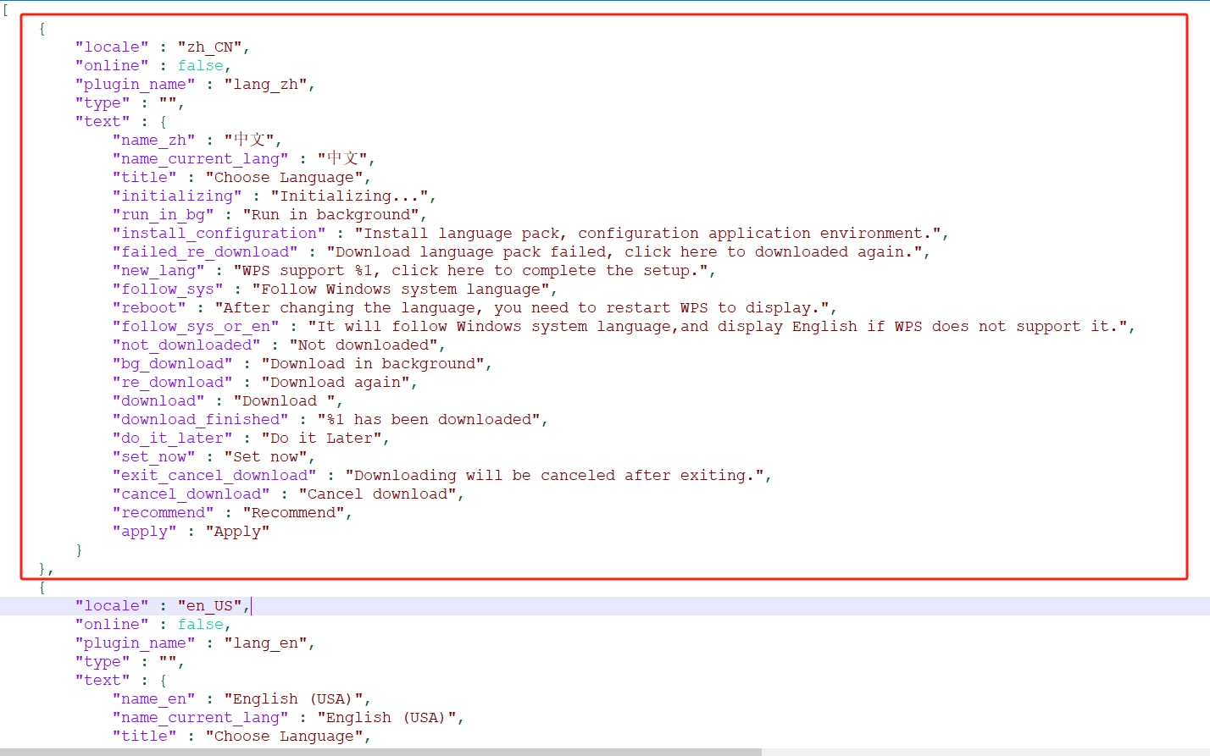Click the "failed_re_download" key

click(x=205, y=252)
